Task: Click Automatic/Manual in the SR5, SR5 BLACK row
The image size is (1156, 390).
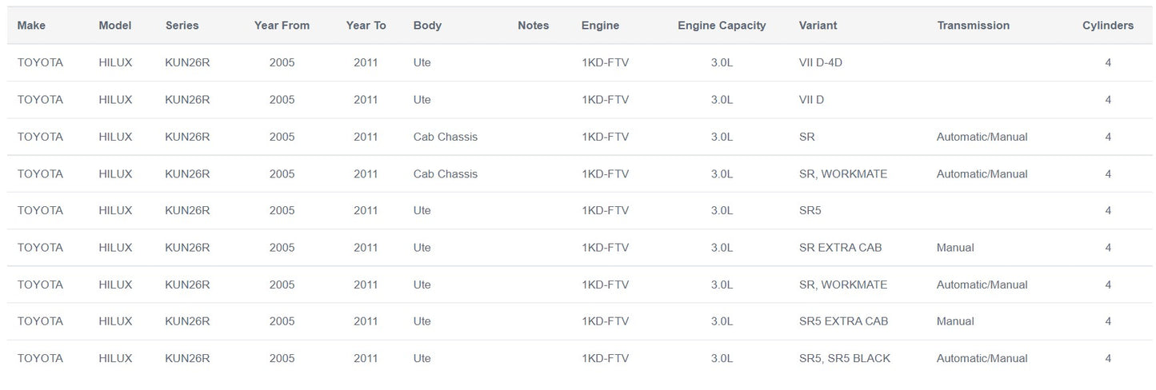Action: [982, 358]
